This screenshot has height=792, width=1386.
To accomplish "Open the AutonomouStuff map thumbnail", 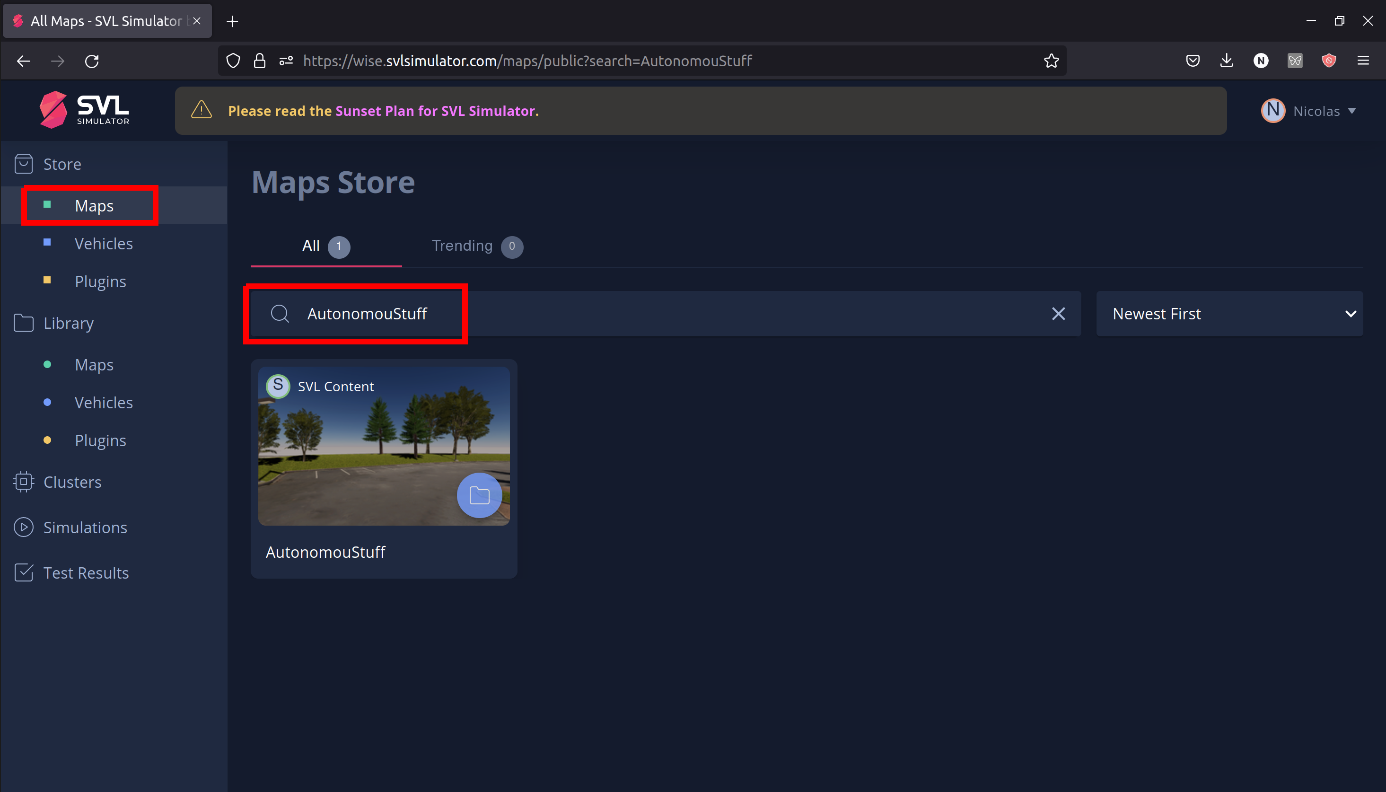I will 384,446.
